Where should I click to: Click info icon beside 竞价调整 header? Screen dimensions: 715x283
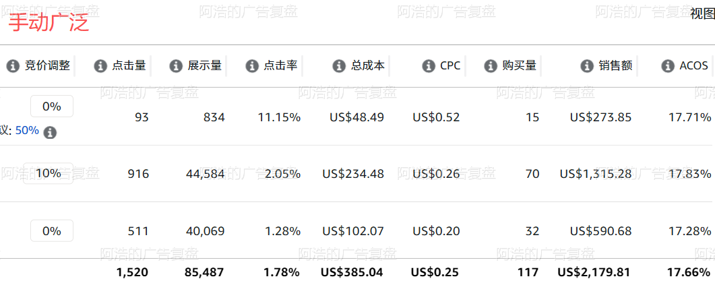point(13,66)
